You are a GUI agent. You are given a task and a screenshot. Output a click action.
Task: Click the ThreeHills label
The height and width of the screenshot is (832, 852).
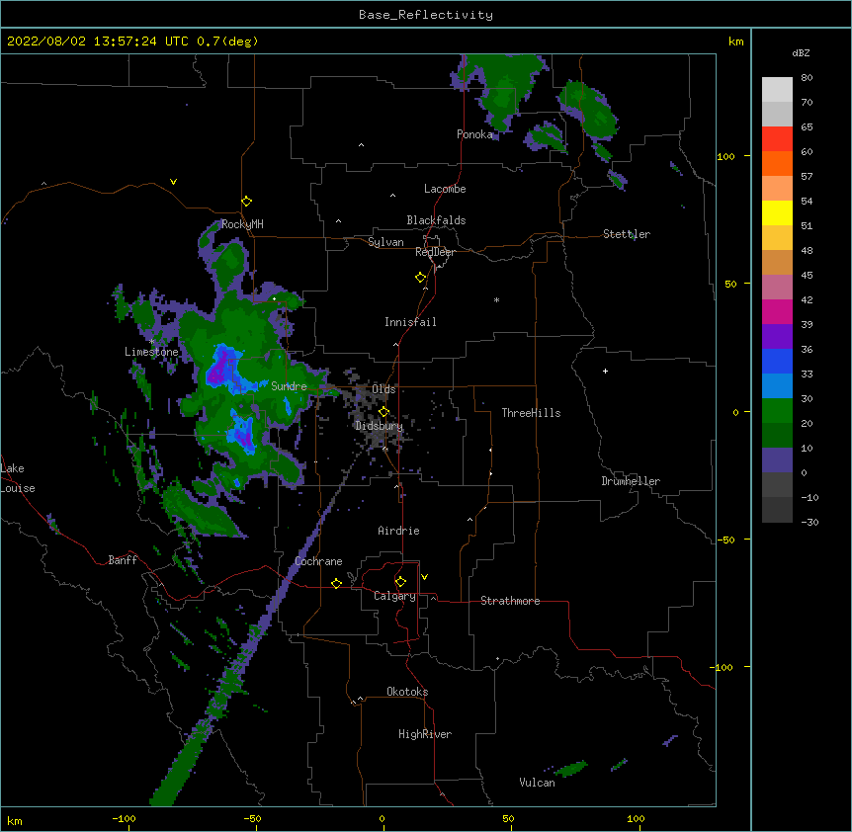tap(532, 413)
